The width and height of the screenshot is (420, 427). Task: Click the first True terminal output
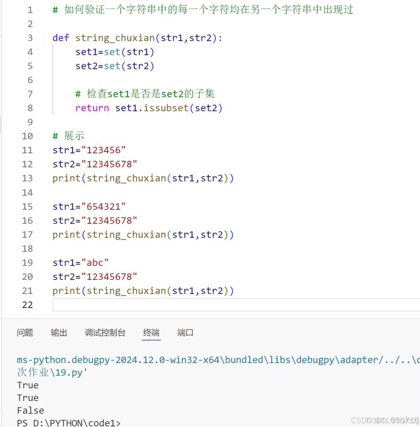pyautogui.click(x=28, y=385)
